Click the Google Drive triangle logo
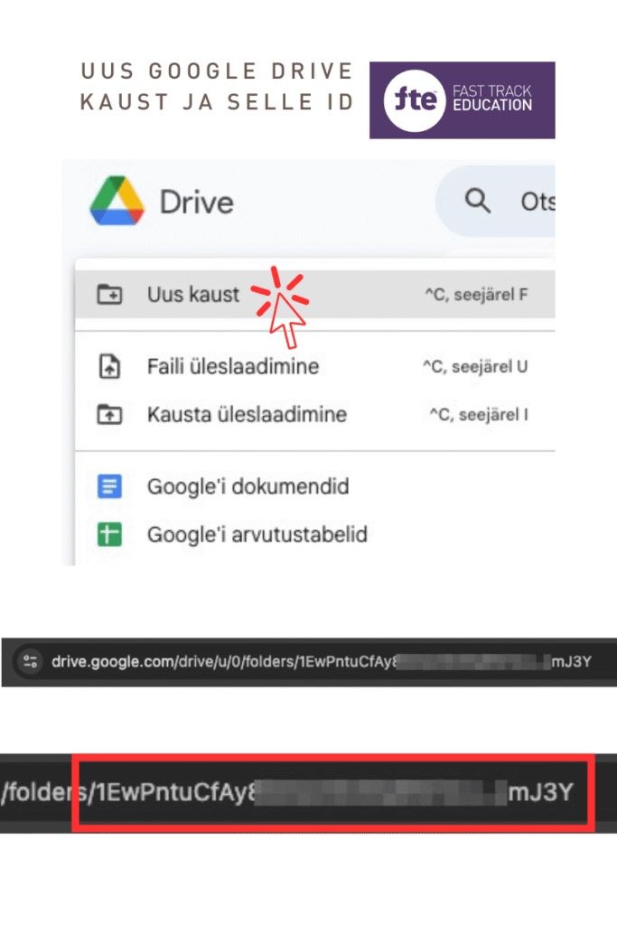 [117, 200]
